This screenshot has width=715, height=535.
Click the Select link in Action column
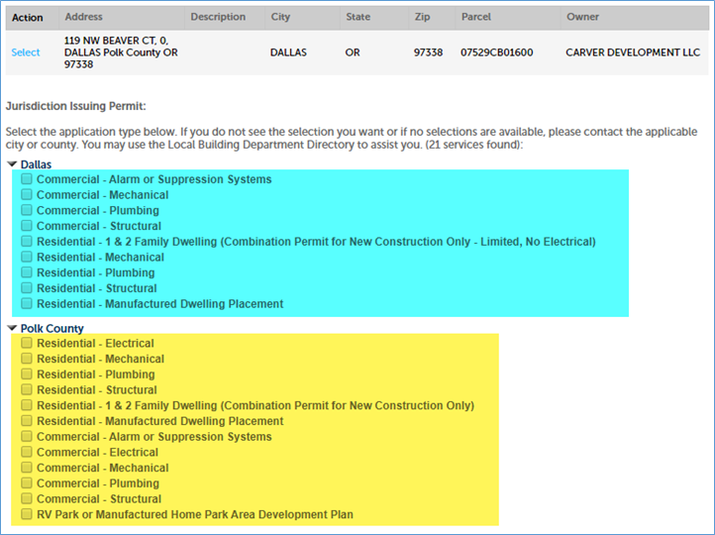pos(26,53)
